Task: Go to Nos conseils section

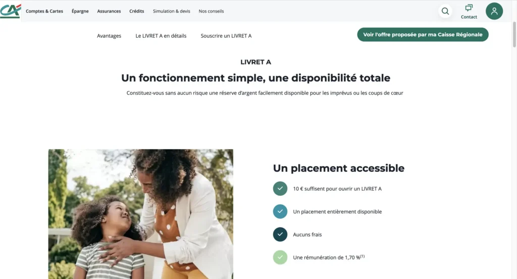Action: [211, 11]
